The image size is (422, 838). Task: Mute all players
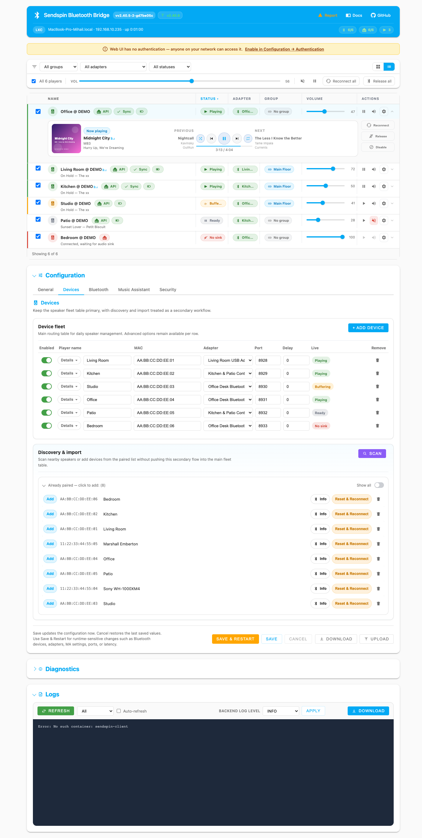pos(303,81)
